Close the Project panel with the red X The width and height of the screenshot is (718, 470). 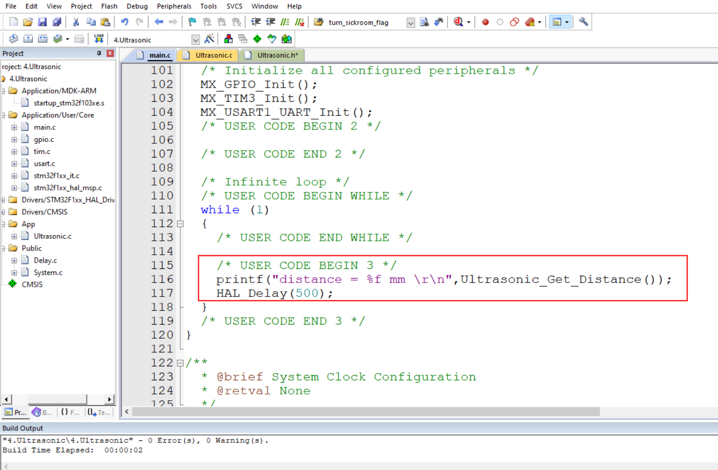111,53
